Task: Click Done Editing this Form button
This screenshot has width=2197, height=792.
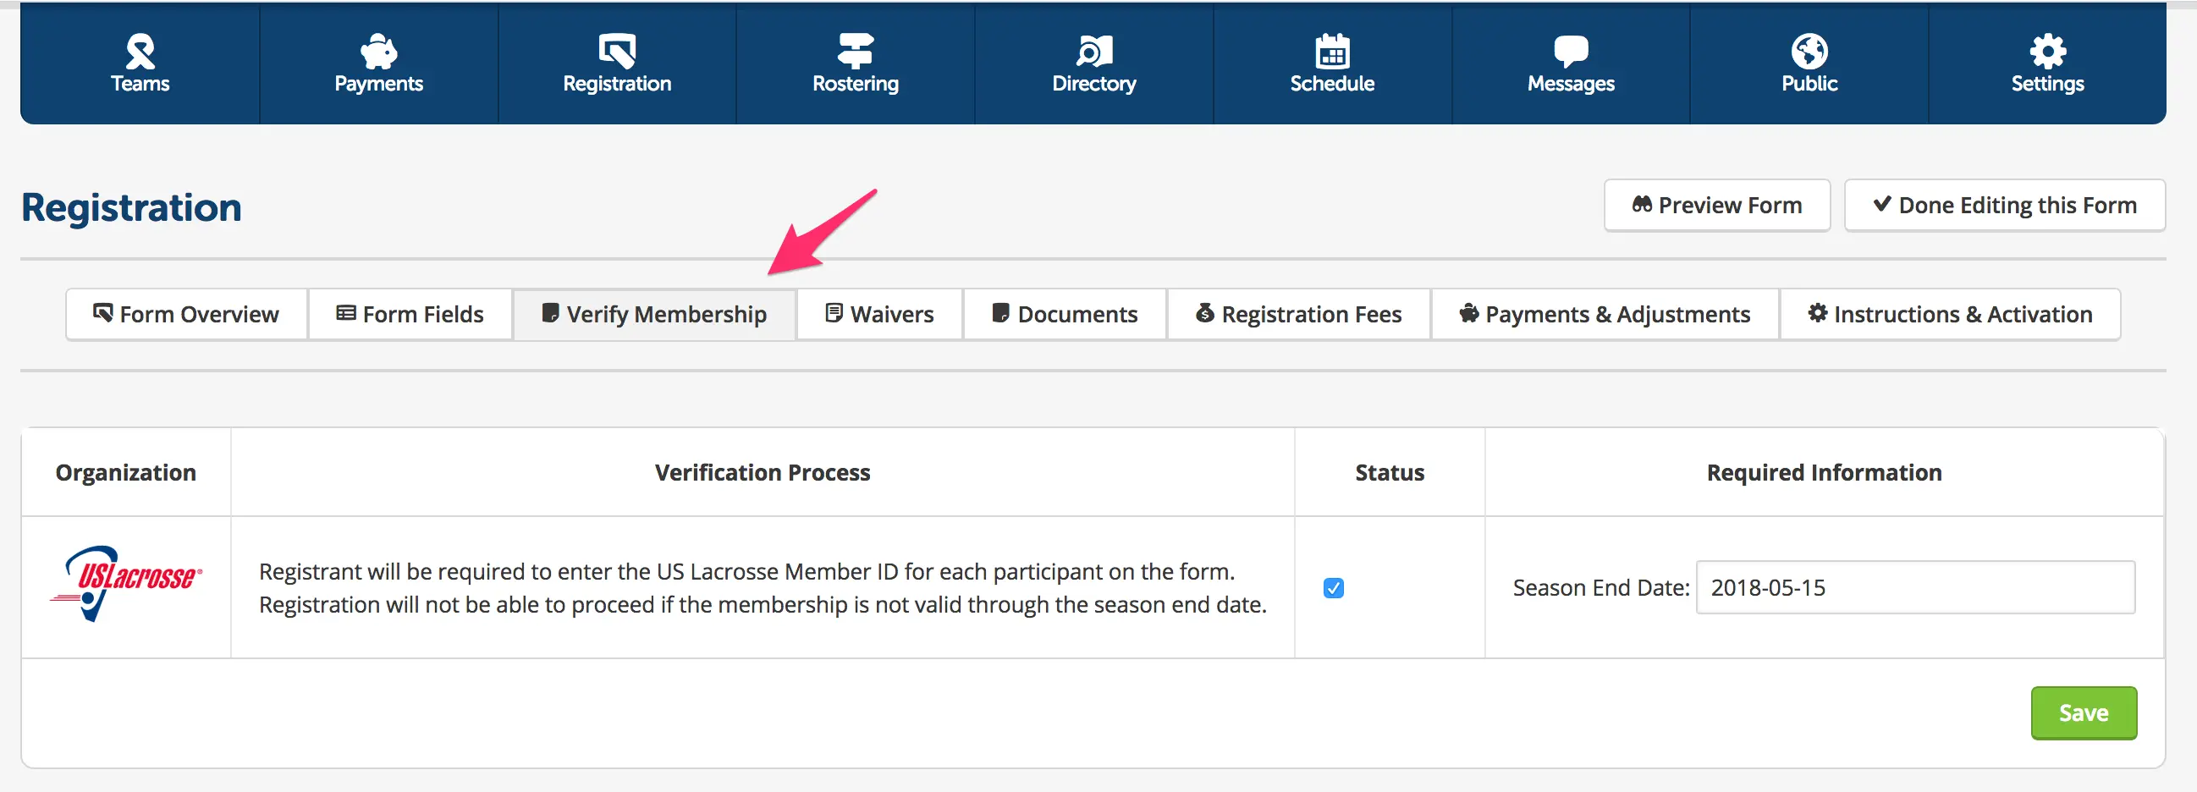Action: [x=2005, y=206]
